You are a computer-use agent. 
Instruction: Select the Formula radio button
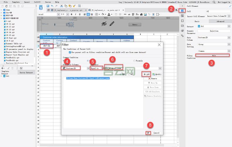click(135, 61)
